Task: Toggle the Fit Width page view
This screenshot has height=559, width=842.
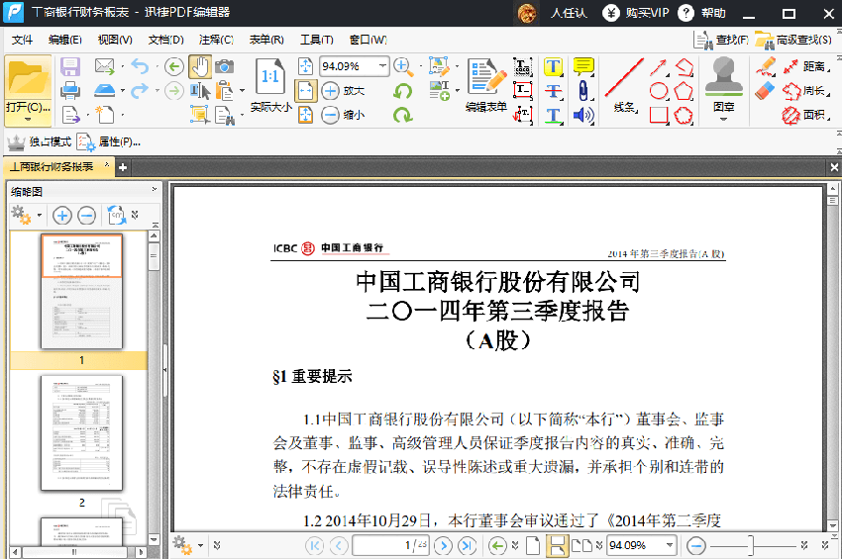Action: click(305, 90)
